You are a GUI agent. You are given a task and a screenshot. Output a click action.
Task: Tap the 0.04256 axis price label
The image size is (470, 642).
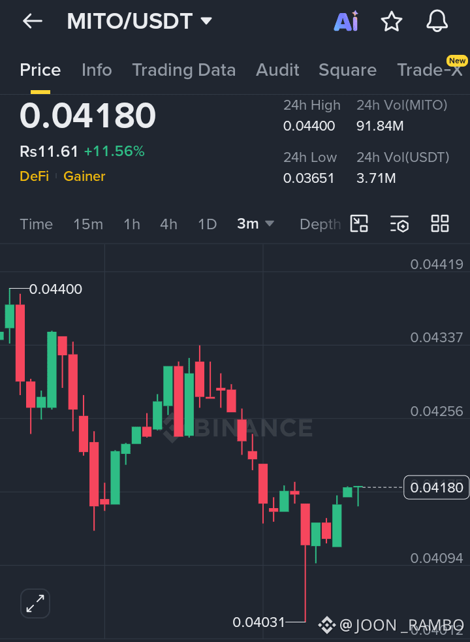(x=437, y=411)
